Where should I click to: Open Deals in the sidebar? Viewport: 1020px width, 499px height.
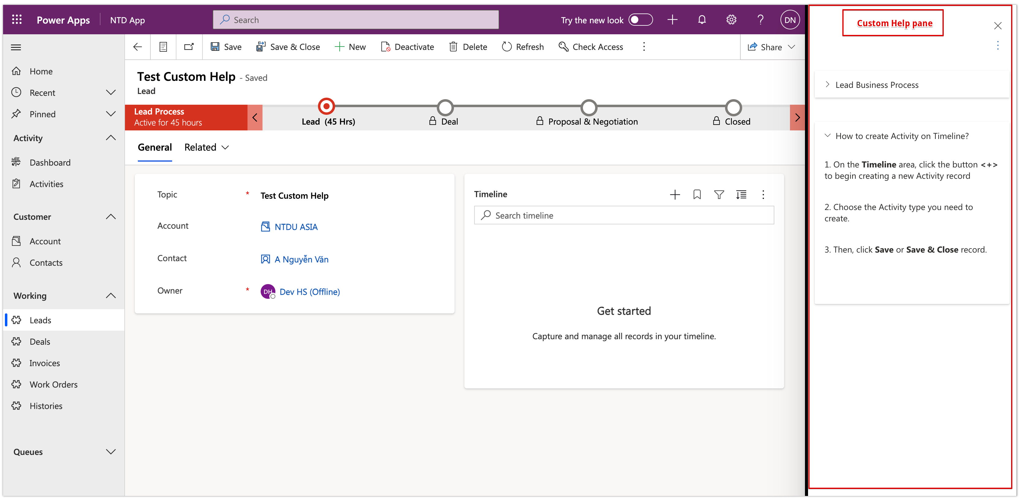point(40,342)
